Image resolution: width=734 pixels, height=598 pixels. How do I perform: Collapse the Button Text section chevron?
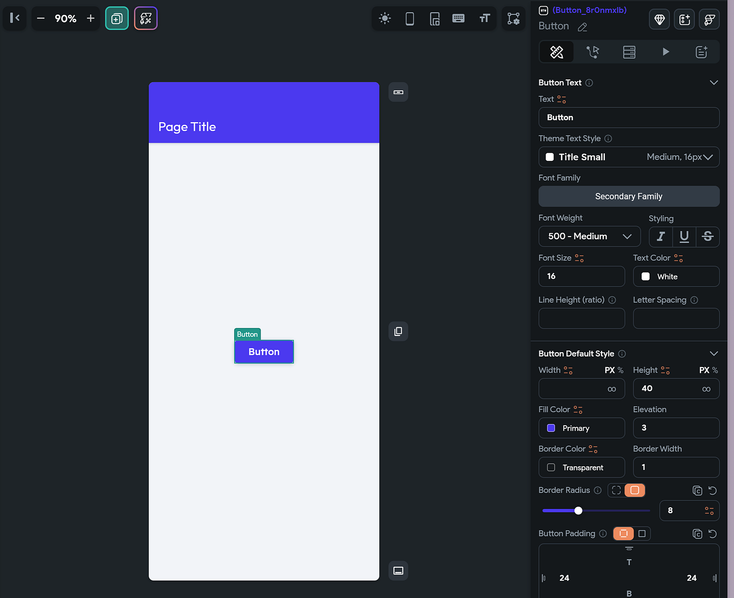(x=713, y=82)
